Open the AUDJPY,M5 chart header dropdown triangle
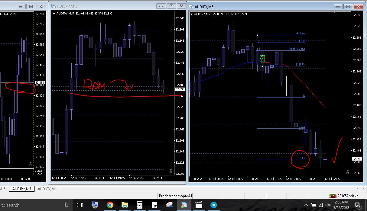Image resolution: width=367 pixels, height=211 pixels. pyautogui.click(x=192, y=14)
